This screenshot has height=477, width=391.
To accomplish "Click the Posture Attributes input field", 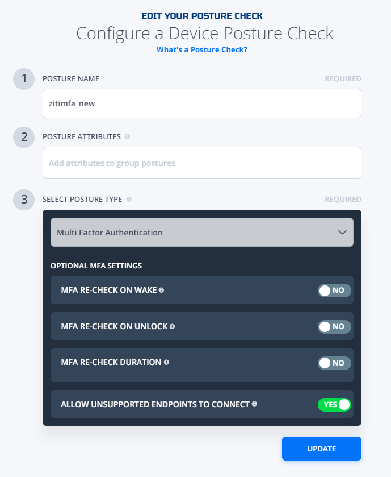I will pos(202,163).
